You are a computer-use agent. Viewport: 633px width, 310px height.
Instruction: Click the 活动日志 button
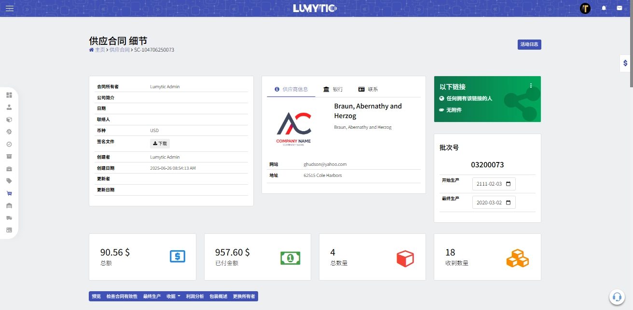(529, 44)
